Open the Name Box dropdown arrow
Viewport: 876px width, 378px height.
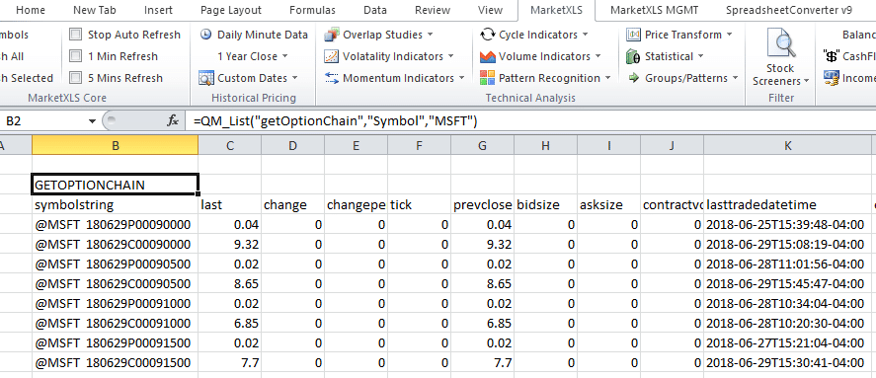point(92,121)
